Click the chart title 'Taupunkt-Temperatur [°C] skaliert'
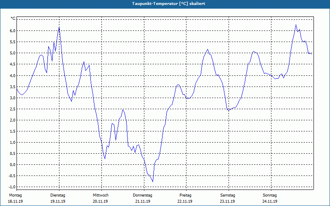 pyautogui.click(x=169, y=4)
